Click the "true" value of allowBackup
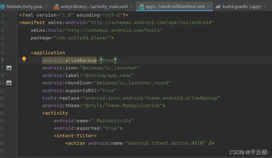Screen dimensions: 272x158 click(x=108, y=60)
